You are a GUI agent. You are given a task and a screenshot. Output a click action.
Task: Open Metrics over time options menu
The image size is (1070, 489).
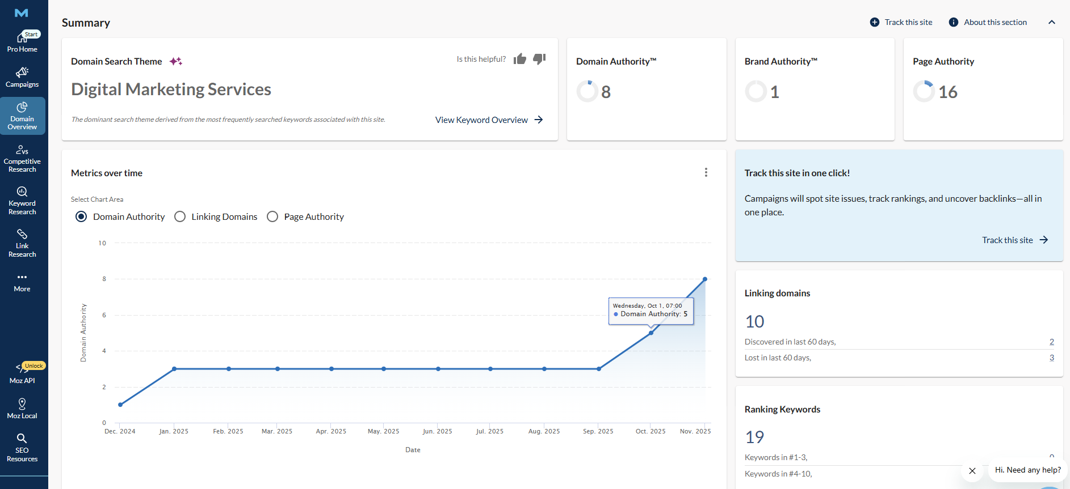[x=706, y=172]
